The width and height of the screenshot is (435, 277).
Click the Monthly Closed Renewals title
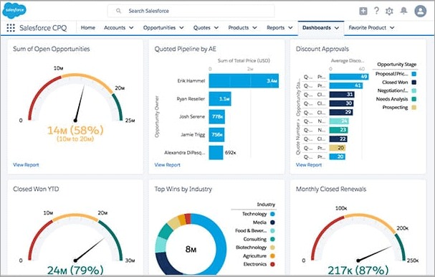tap(331, 189)
